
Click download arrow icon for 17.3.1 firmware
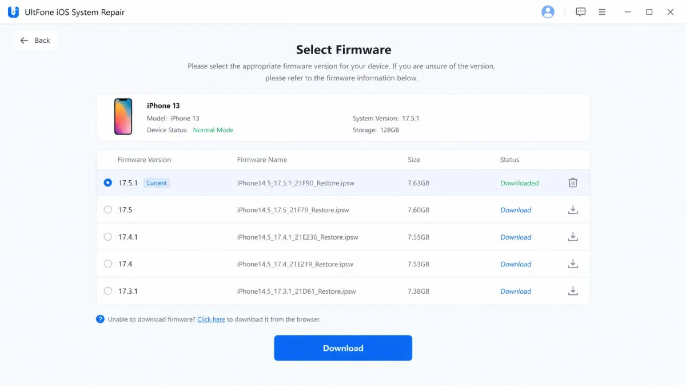[573, 291]
